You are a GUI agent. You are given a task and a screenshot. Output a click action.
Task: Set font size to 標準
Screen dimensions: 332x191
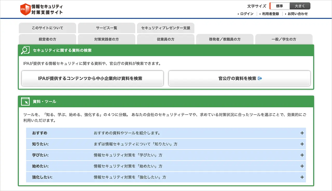(x=279, y=6)
